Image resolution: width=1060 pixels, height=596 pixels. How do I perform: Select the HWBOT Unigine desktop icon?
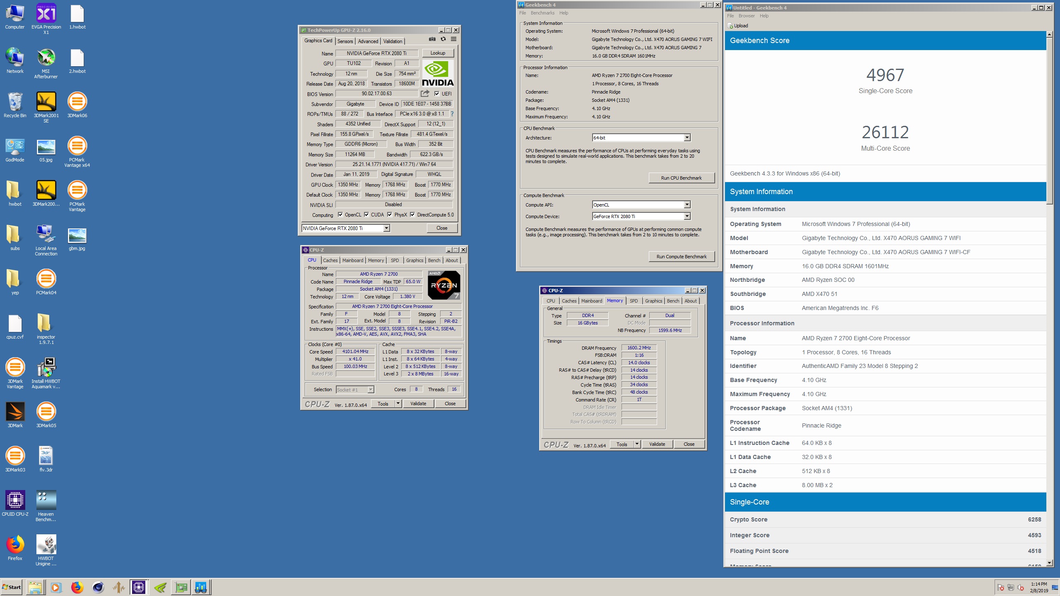46,550
